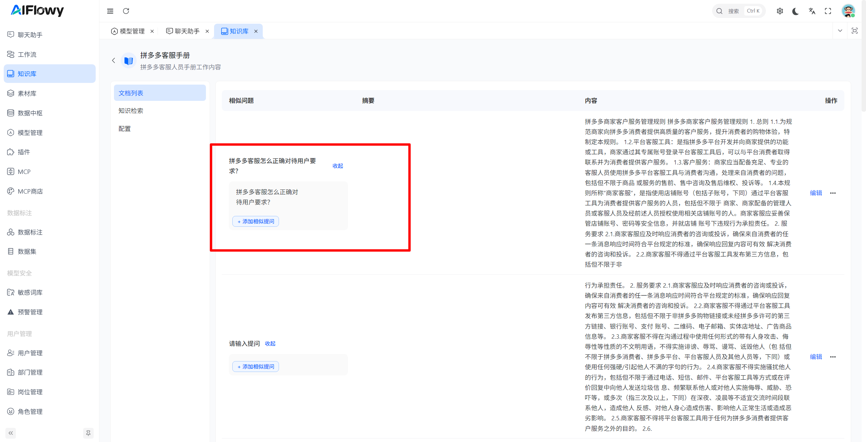Enter fullscreen using header expand icon
Viewport: 866px width, 442px height.
[828, 11]
